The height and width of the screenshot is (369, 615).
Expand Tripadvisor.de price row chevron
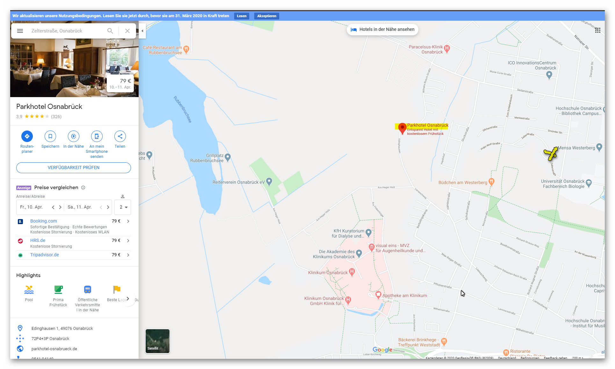coord(128,255)
